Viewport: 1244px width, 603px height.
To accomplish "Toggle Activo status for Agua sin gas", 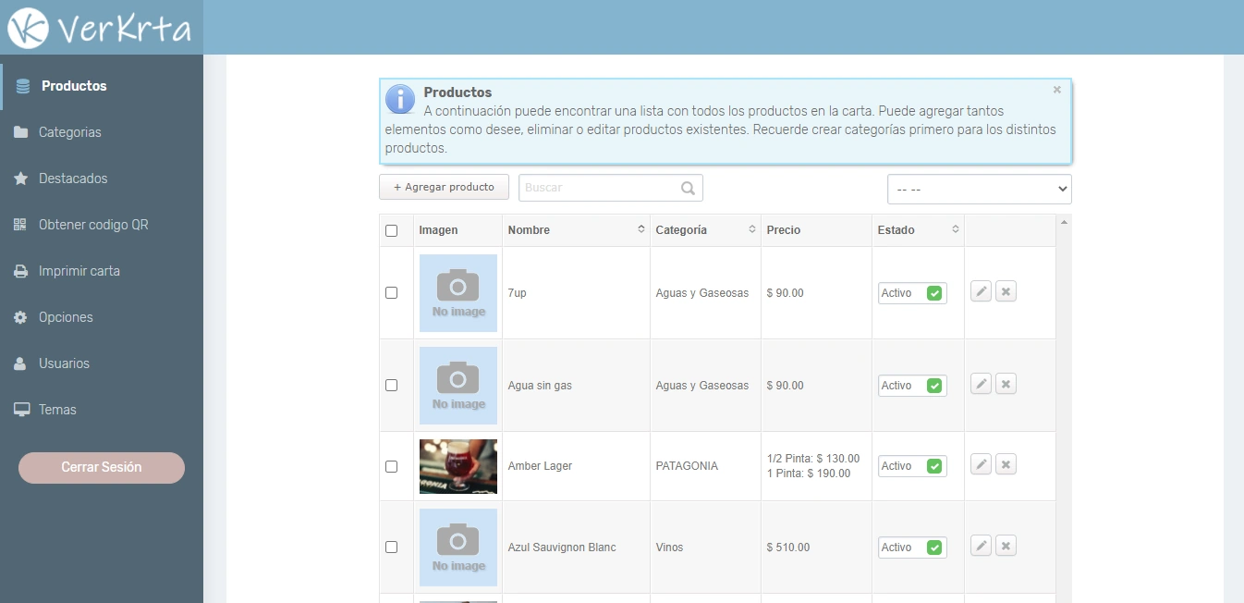I will 933,386.
